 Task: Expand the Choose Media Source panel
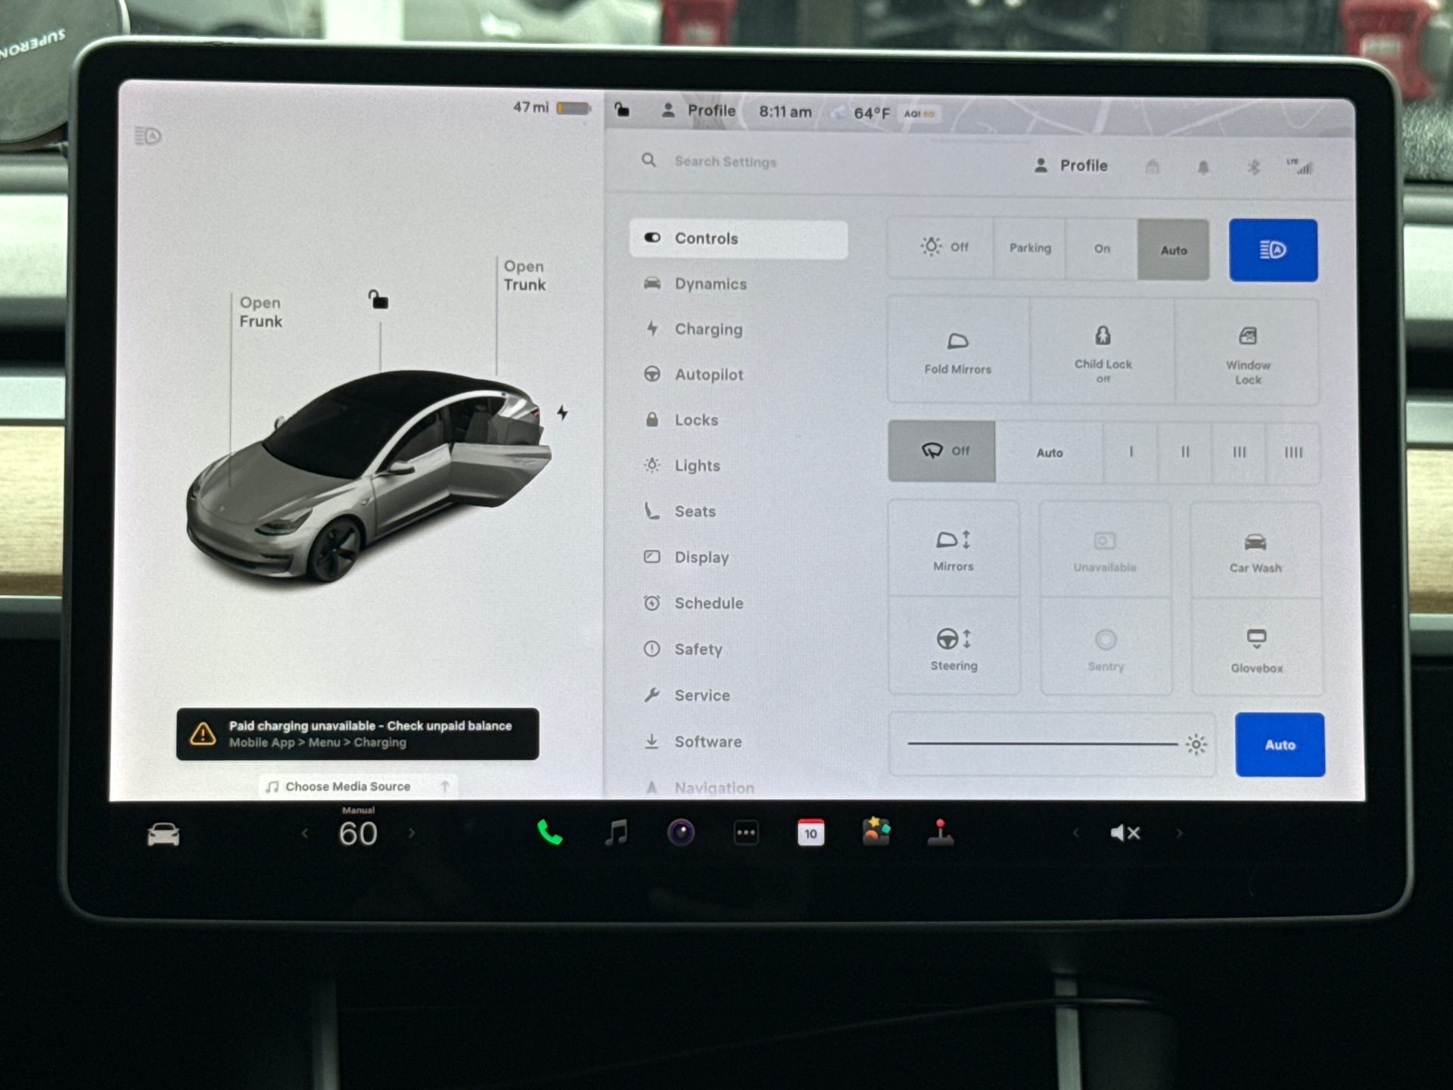[445, 786]
